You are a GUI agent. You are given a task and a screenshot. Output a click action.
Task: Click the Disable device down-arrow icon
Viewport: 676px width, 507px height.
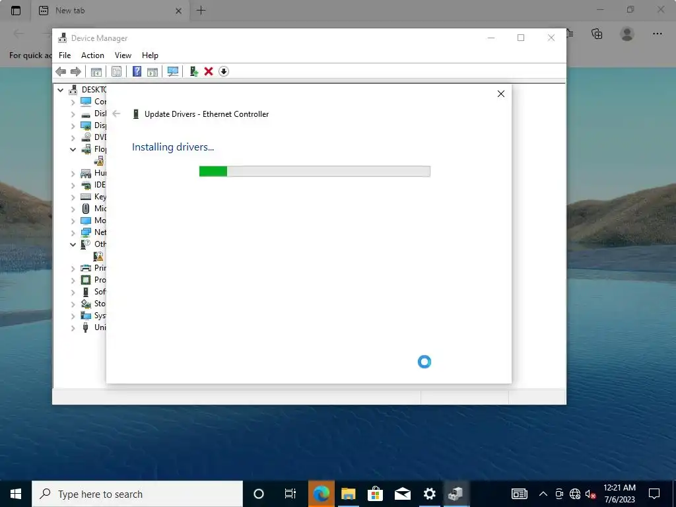click(x=224, y=71)
